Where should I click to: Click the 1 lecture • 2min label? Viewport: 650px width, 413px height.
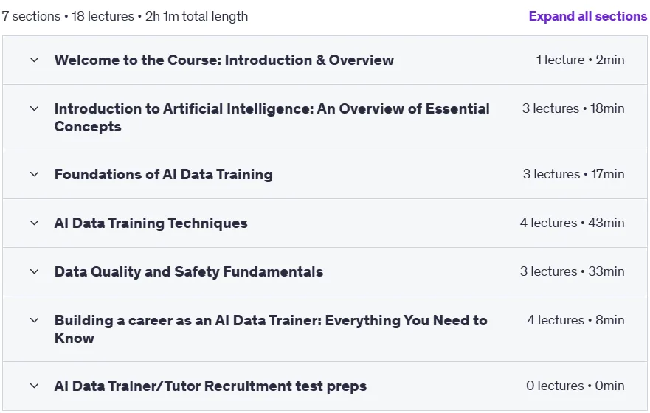[580, 60]
